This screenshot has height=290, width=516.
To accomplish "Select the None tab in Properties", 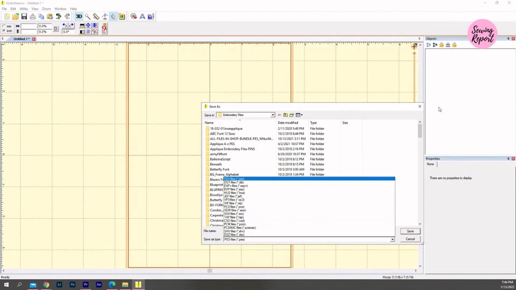I will point(431,164).
